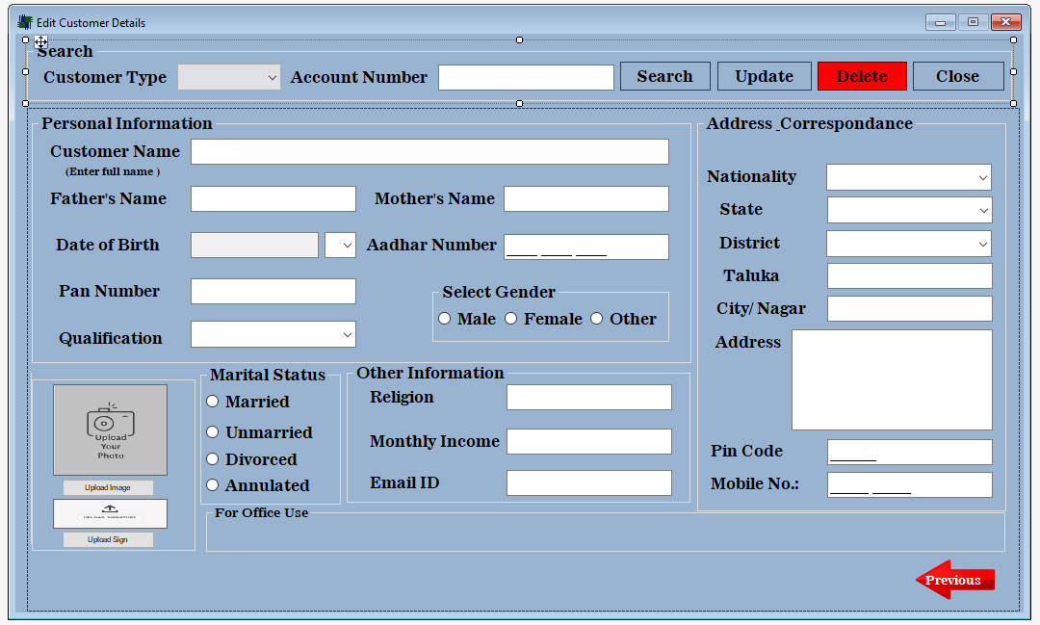Image resolution: width=1040 pixels, height=625 pixels.
Task: Open the Date of Birth calendar dropdown
Action: pyautogui.click(x=340, y=245)
